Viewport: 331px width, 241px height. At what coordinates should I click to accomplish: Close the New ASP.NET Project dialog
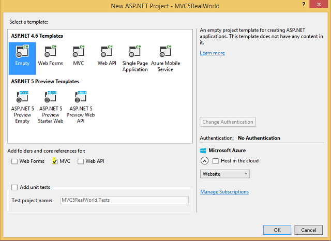(x=319, y=4)
